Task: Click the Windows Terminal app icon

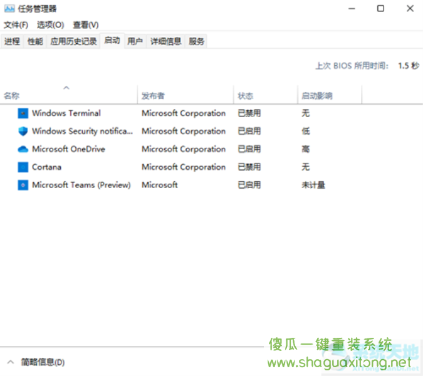Action: point(23,113)
